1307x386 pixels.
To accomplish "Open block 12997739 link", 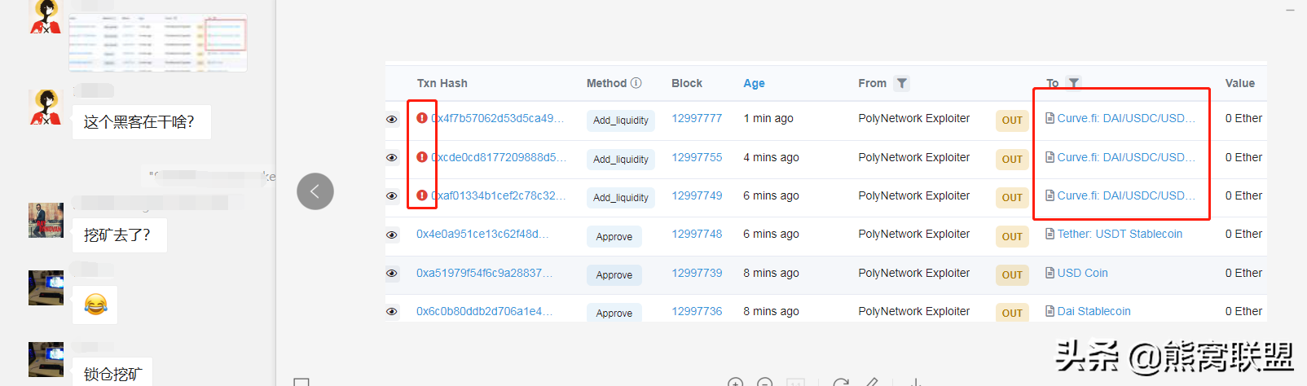I will (x=697, y=273).
